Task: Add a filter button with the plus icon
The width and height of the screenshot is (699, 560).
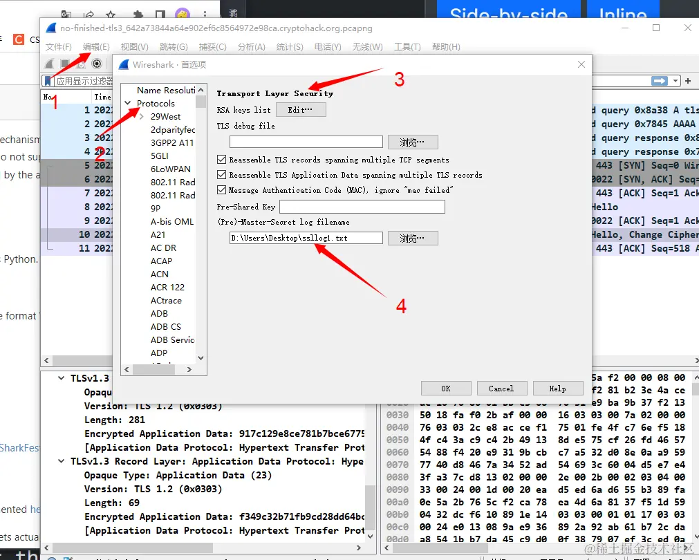Action: (688, 81)
